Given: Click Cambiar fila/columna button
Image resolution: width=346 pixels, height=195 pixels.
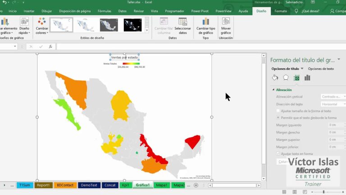Looking at the screenshot, I should click(164, 26).
